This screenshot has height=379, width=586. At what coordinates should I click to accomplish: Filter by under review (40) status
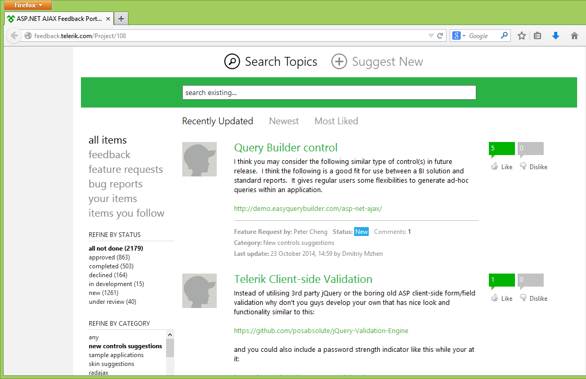pos(112,302)
